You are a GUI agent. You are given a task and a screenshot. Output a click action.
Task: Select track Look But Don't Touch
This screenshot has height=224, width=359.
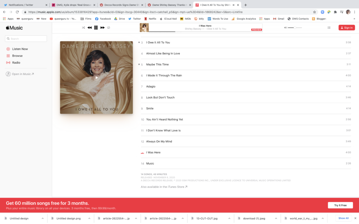(x=246, y=97)
